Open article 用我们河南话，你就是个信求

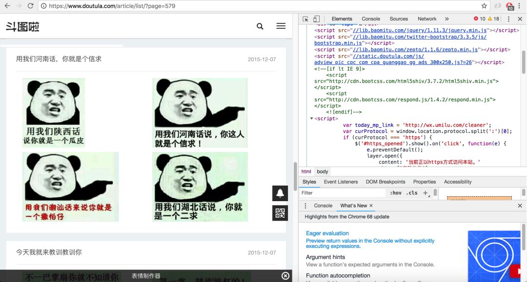click(x=59, y=59)
